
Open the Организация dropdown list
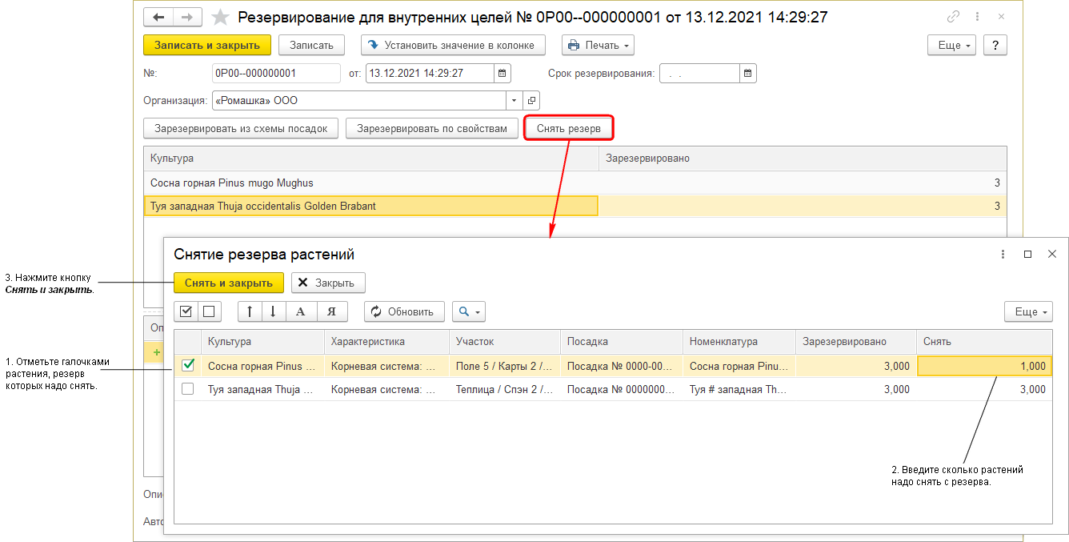[514, 101]
